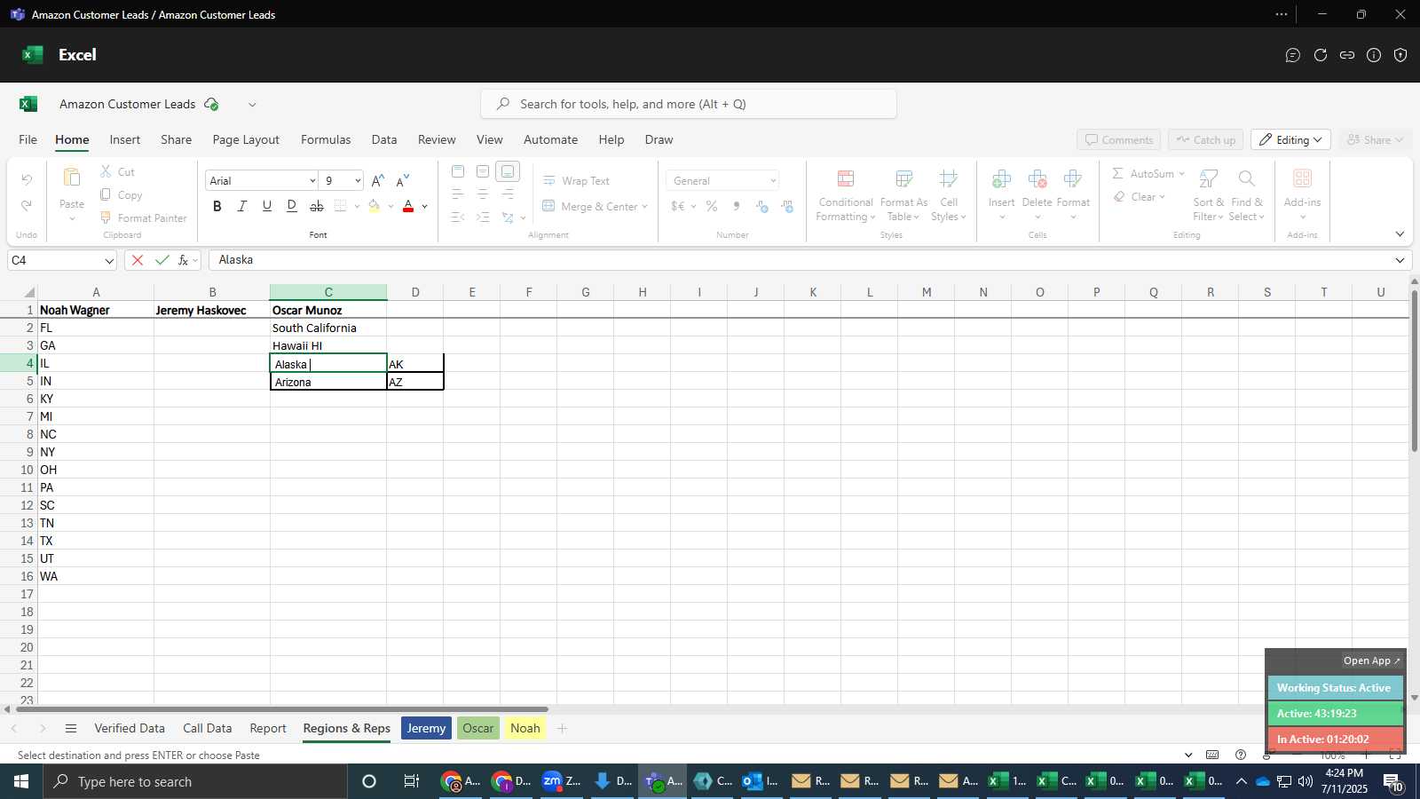Expand the formula bar
The image size is (1420, 799).
[1400, 260]
